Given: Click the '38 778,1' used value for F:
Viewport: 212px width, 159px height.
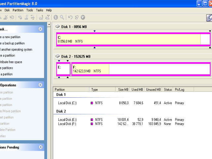Looking at the screenshot, I should click(137, 124).
